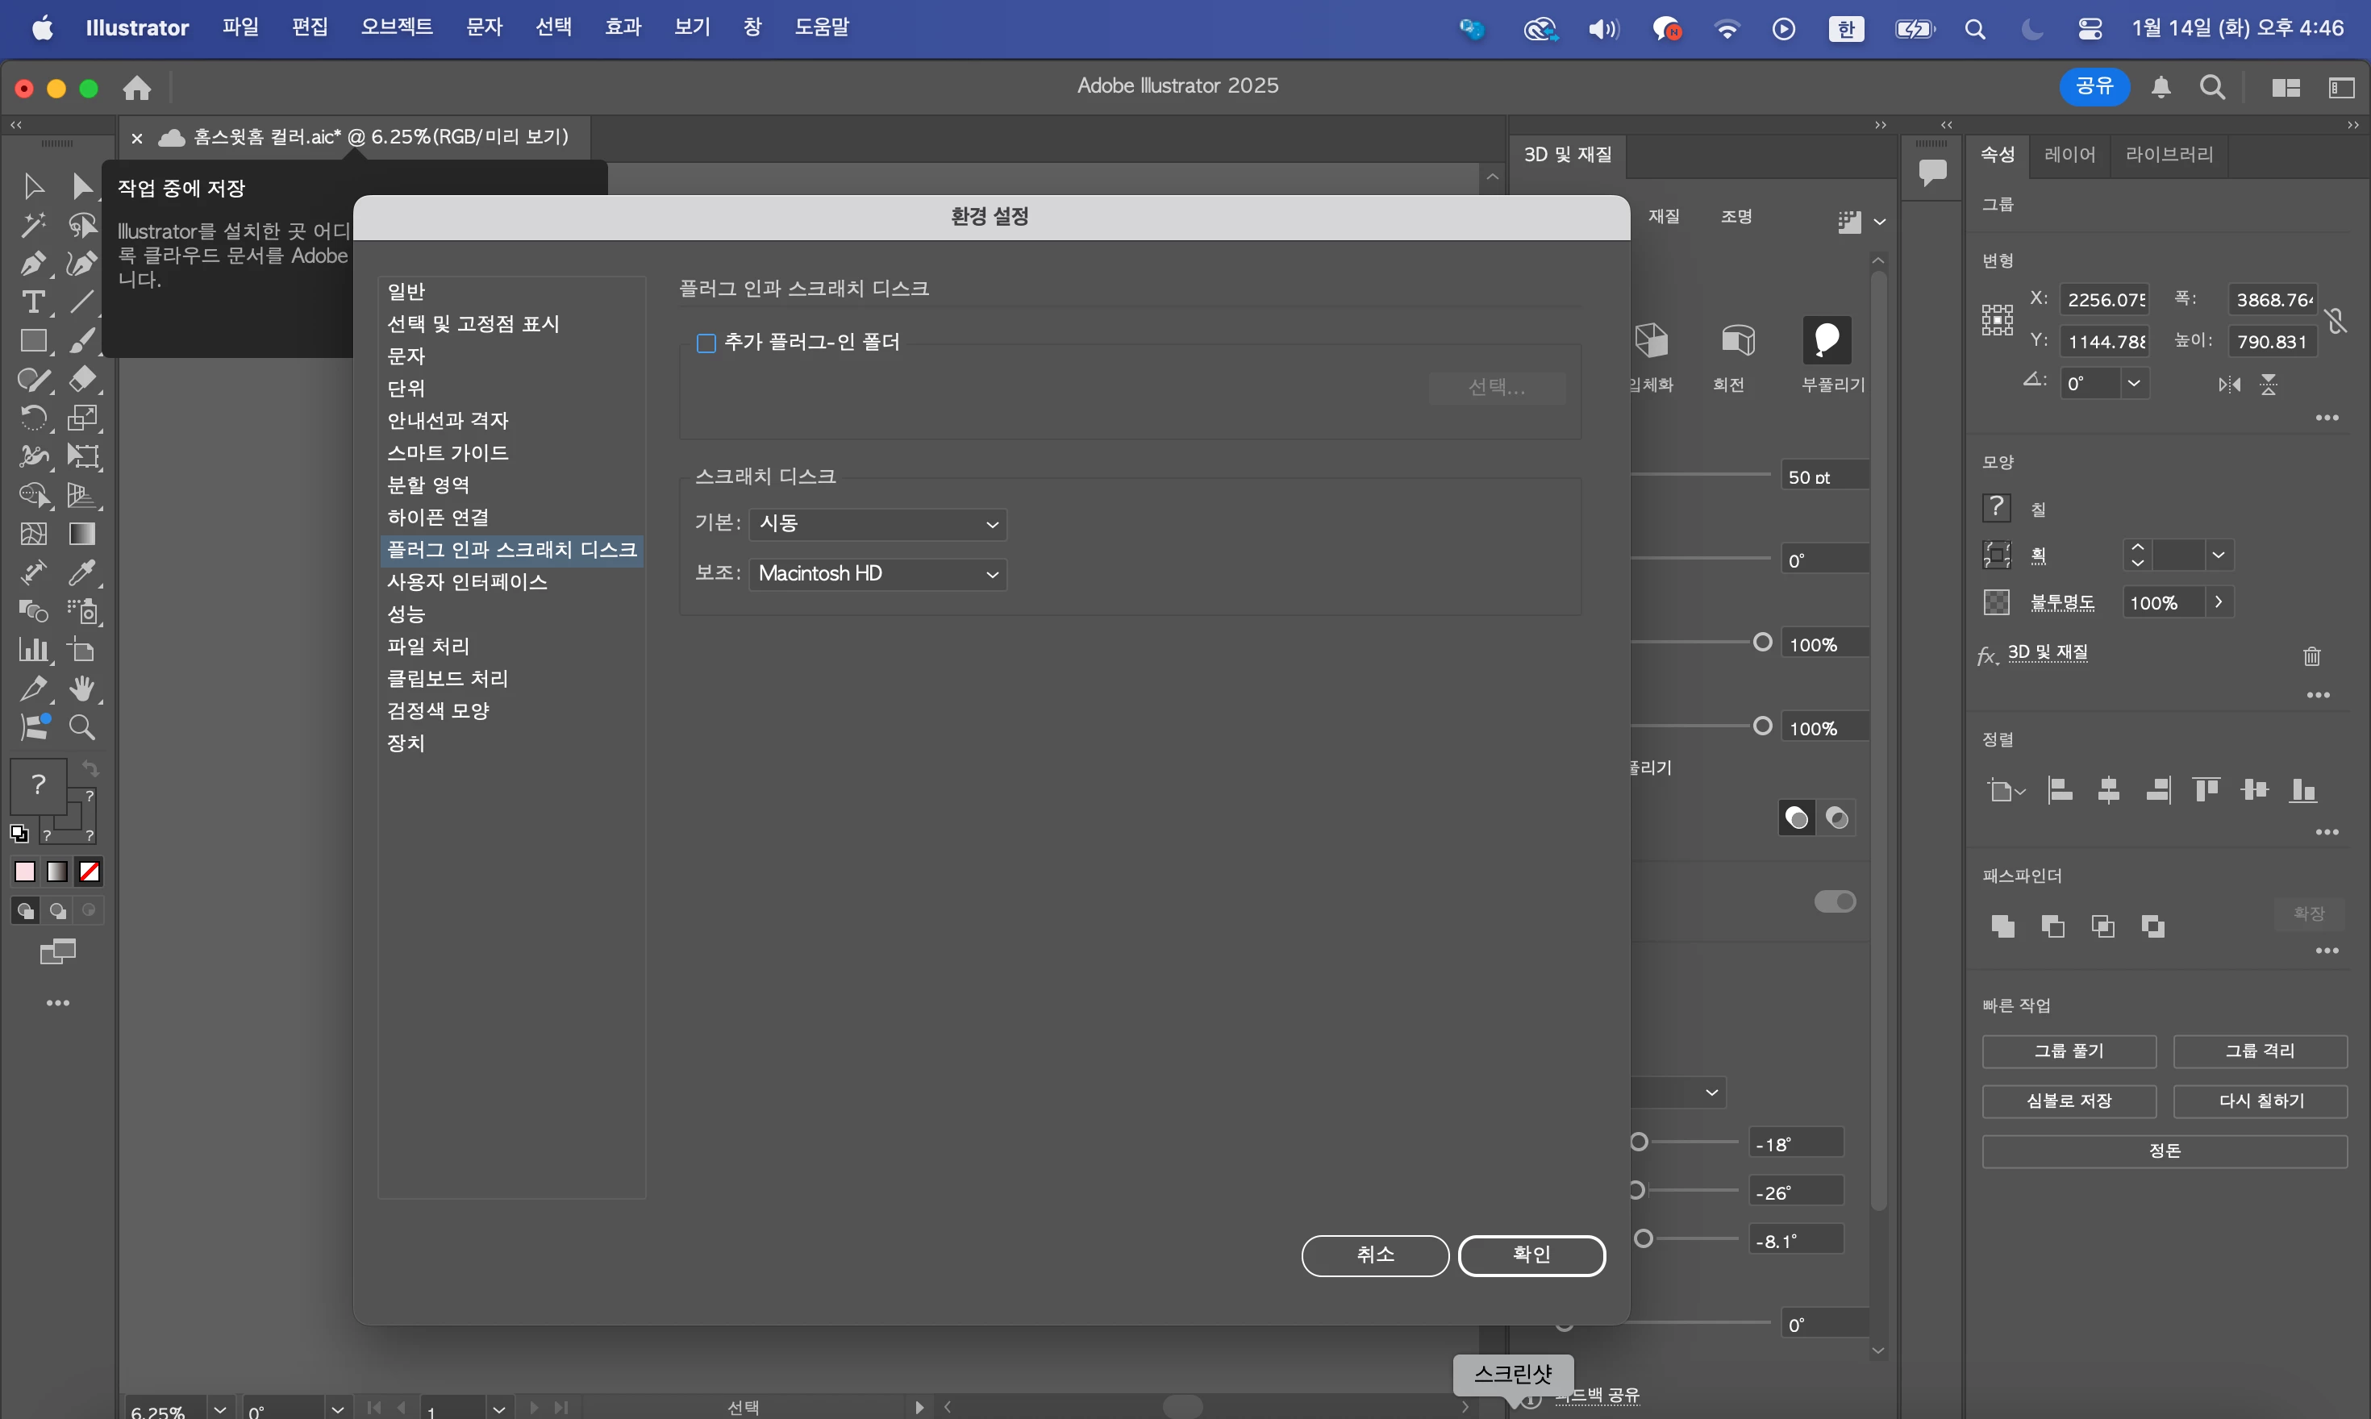Select 성능 in preferences list
Image resolution: width=2371 pixels, height=1419 pixels.
pos(406,614)
